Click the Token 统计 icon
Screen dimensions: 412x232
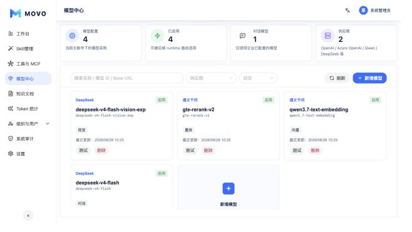pos(11,109)
